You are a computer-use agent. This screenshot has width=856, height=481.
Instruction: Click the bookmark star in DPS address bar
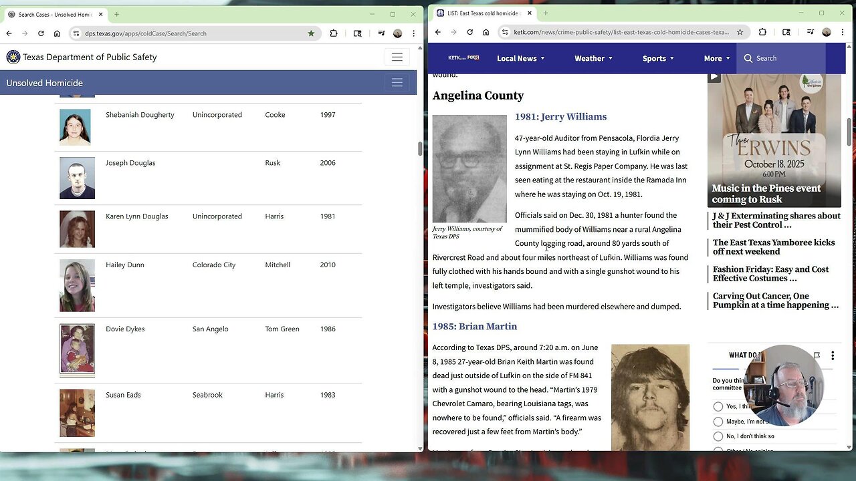pos(311,33)
